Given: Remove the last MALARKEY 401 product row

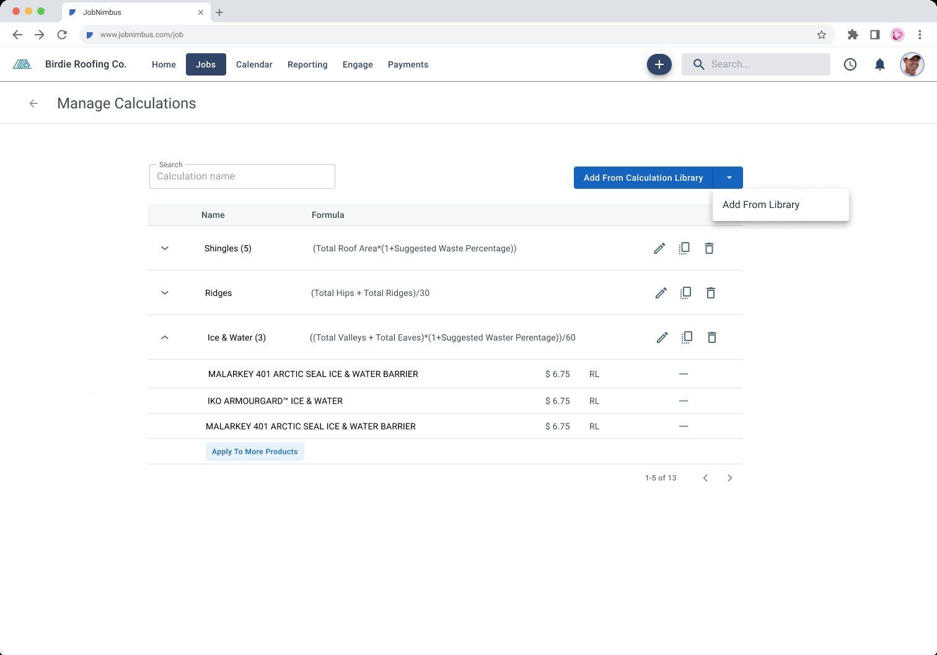Looking at the screenshot, I should (x=684, y=427).
